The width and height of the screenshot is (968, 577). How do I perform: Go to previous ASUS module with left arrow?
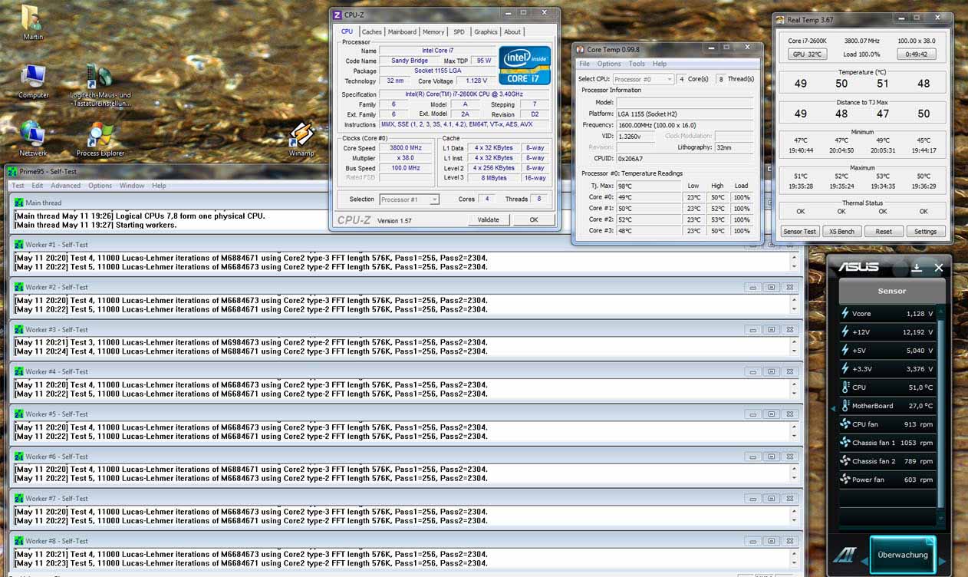coord(864,560)
